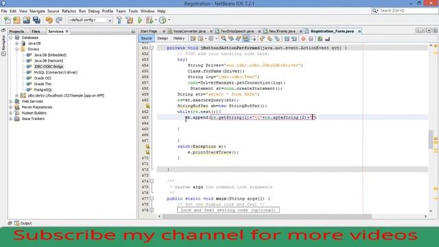Click the Next Bookmark editor icon

click(x=270, y=38)
